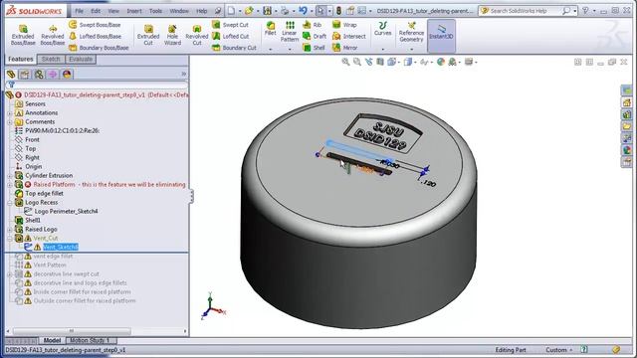Screen dimensions: 637x358
Task: Click the Mirror feature tool
Action: [x=345, y=48]
